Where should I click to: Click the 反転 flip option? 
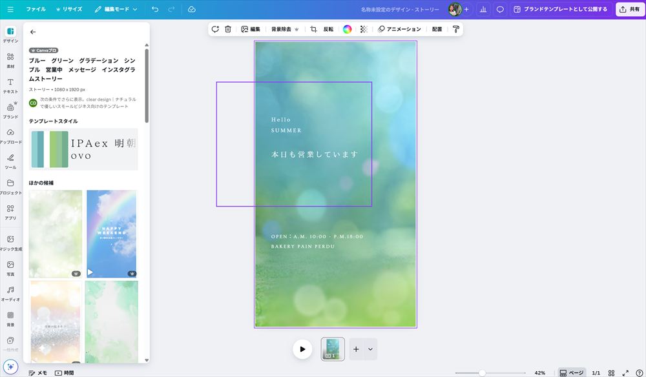328,29
